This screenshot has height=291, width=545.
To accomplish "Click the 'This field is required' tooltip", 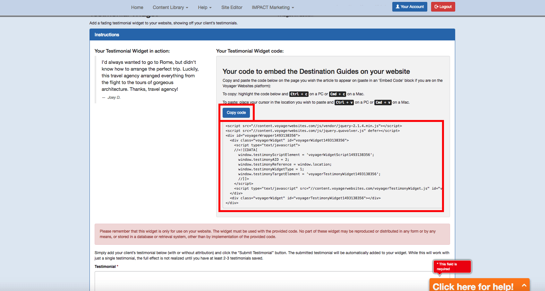I will [452, 267].
